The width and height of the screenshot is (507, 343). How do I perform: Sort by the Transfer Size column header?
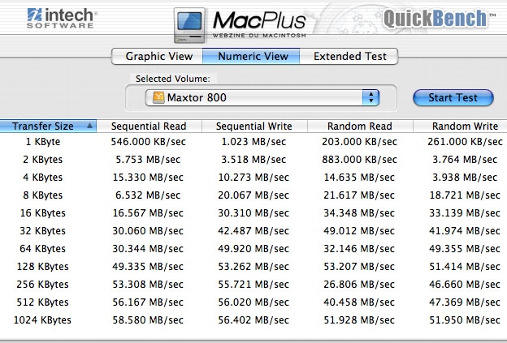[48, 126]
